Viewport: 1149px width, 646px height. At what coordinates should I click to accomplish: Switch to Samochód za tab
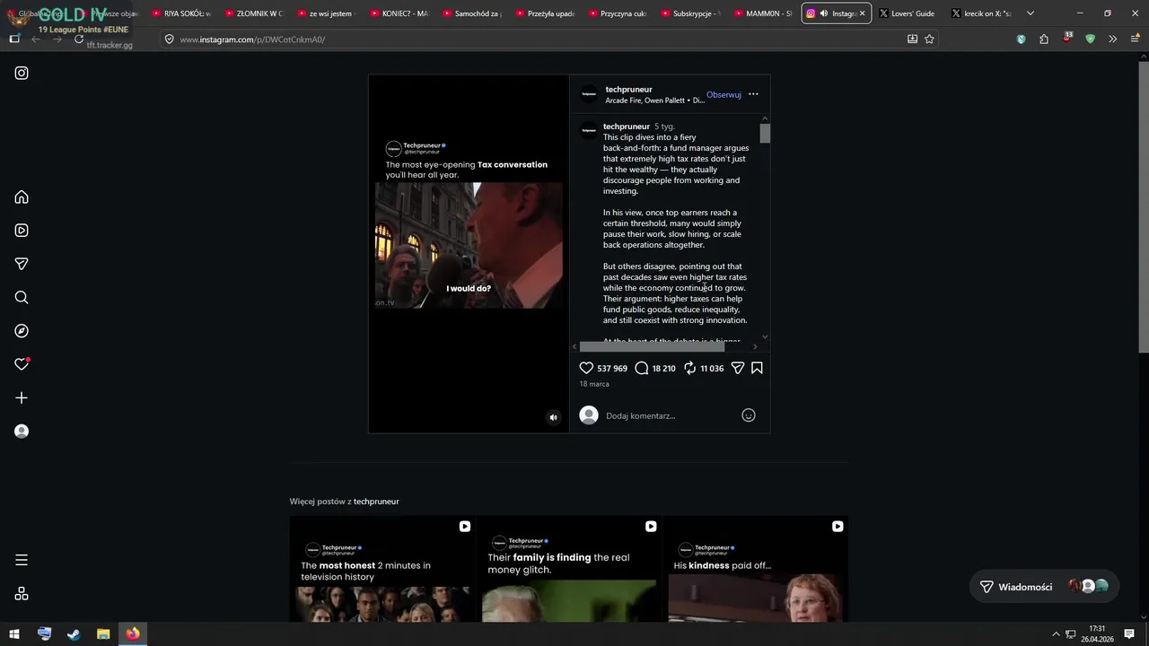pyautogui.click(x=471, y=13)
